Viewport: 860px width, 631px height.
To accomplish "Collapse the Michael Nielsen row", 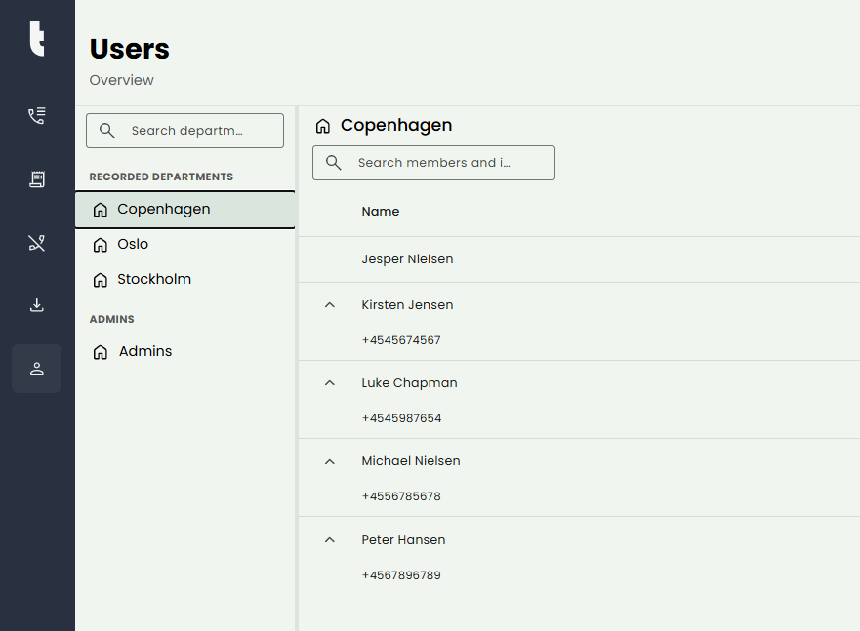I will [x=330, y=461].
